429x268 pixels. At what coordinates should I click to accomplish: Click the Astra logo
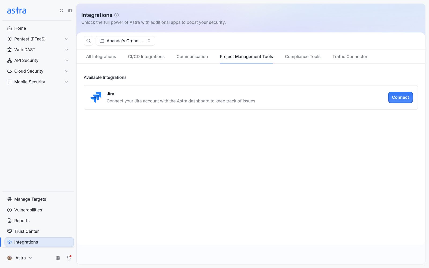pos(17,11)
